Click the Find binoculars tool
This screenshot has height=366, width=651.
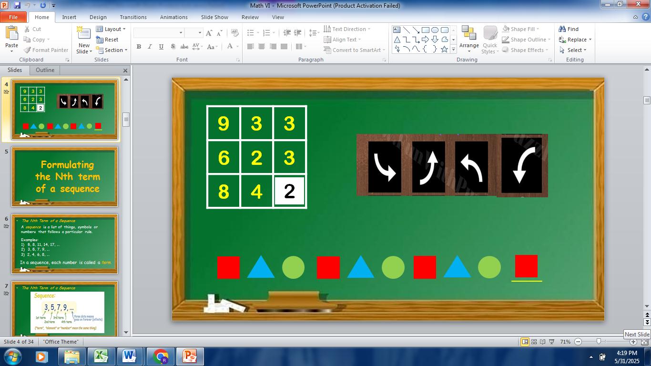click(x=569, y=29)
